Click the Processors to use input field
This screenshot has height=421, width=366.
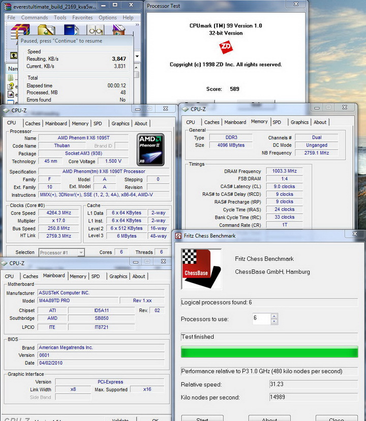[262, 319]
